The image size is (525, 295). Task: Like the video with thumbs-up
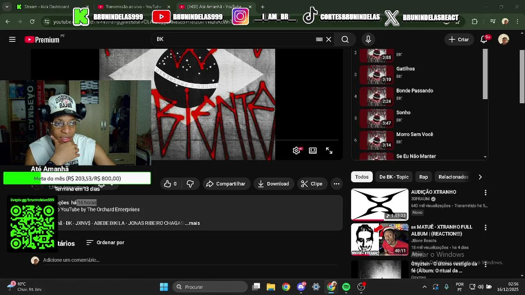[x=171, y=184]
